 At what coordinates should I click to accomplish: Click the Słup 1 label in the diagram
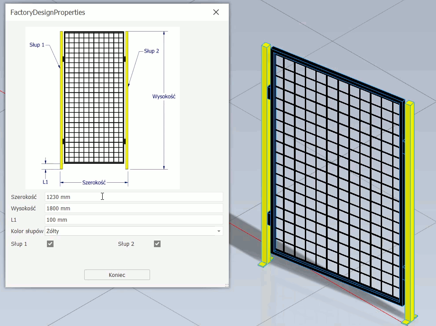click(37, 45)
